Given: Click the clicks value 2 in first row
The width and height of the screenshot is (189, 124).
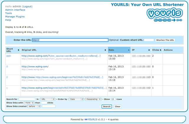Looking at the screenshot, I should 153,56.
